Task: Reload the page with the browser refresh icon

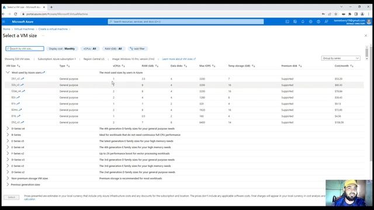Action: pyautogui.click(x=16, y=14)
